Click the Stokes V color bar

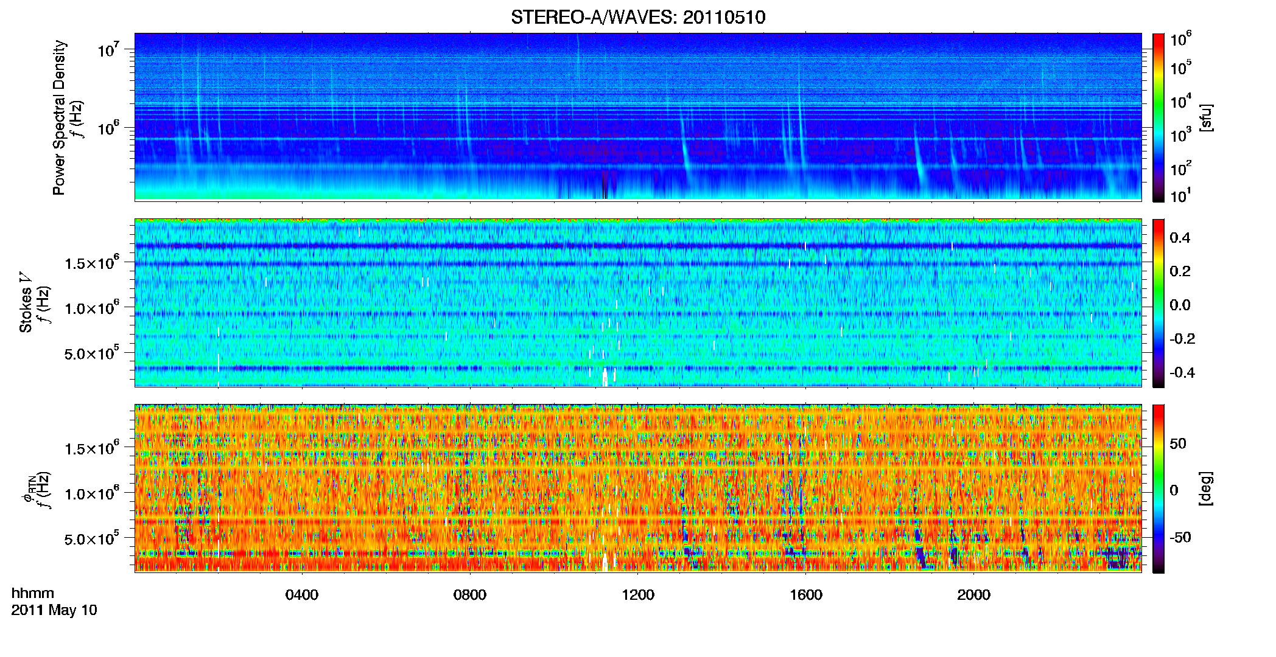pos(1159,303)
